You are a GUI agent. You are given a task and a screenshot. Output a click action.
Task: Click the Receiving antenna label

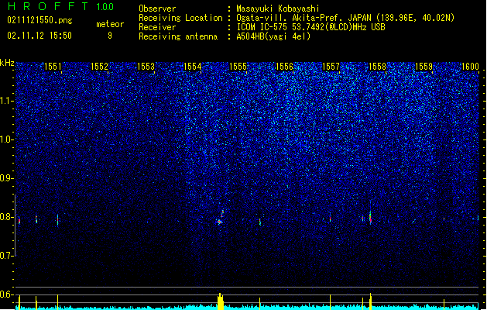[178, 36]
